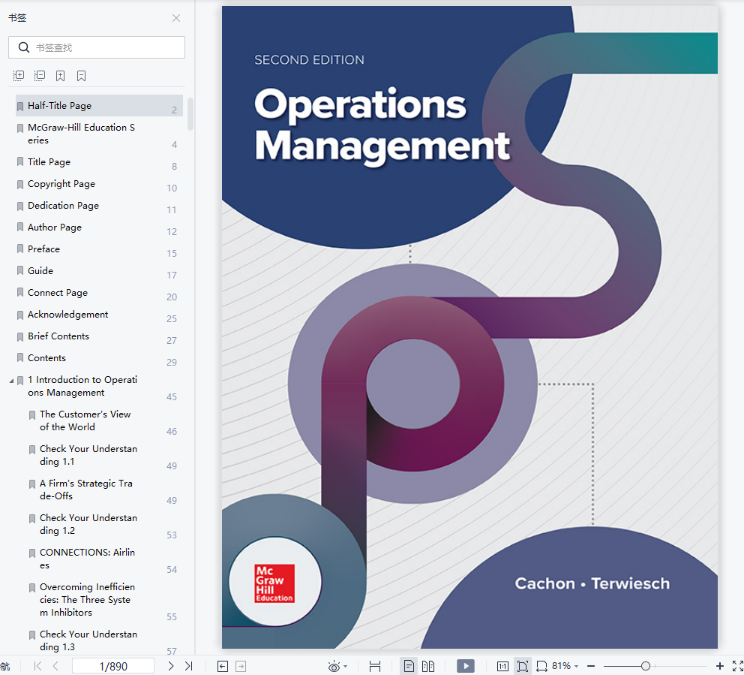The image size is (744, 675).
Task: Go to the next page
Action: (171, 666)
